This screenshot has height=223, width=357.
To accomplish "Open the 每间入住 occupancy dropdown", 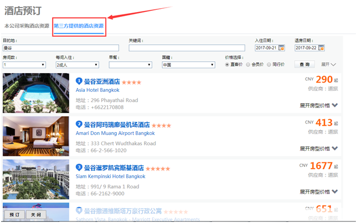I will [78, 65].
